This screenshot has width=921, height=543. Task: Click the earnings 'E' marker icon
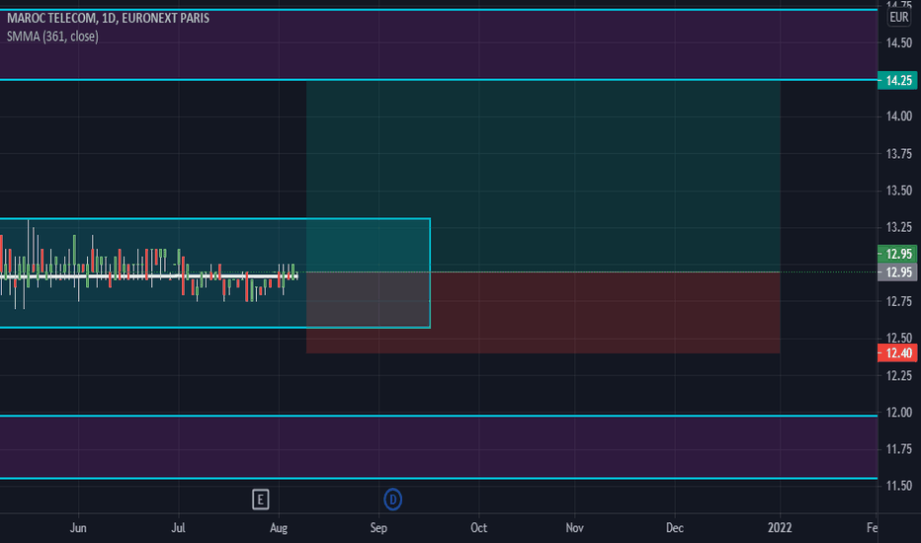(x=260, y=500)
